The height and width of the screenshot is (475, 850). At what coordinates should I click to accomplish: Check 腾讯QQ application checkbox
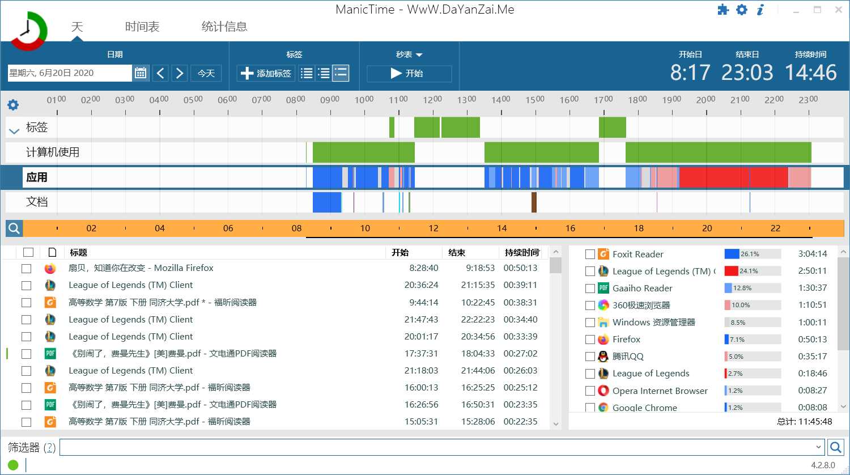(x=590, y=356)
